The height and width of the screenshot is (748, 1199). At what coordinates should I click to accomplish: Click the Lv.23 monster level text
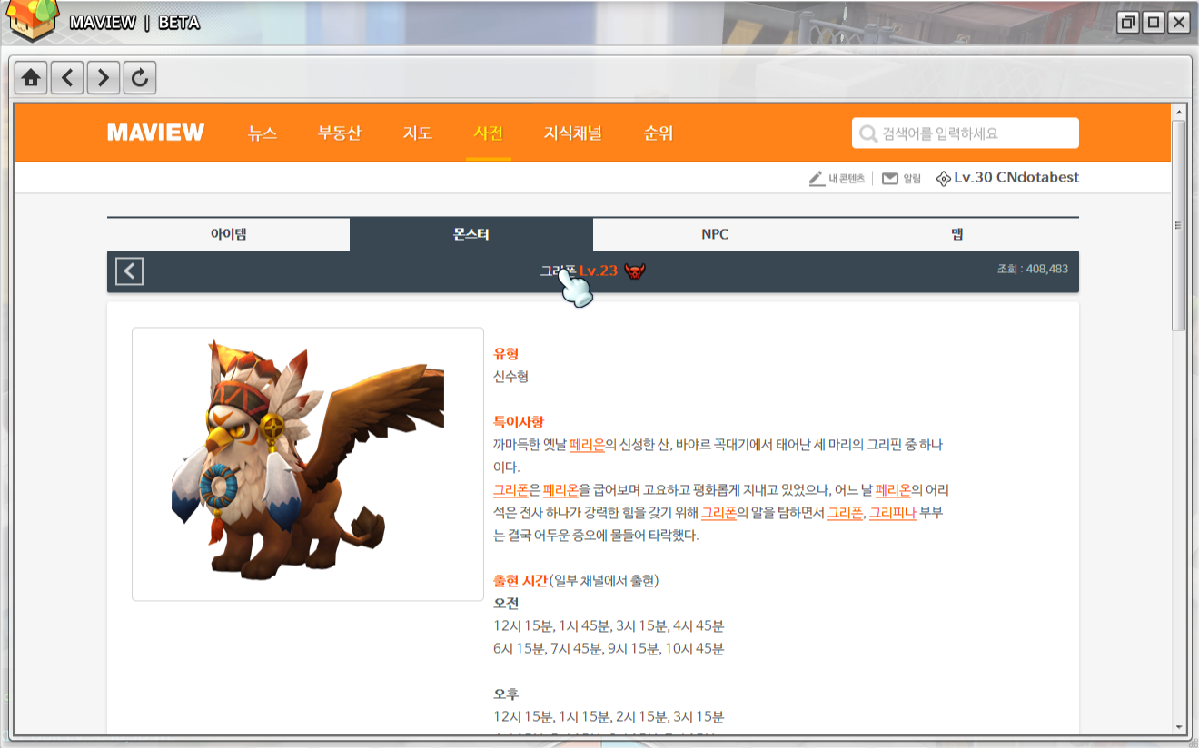[x=599, y=271]
